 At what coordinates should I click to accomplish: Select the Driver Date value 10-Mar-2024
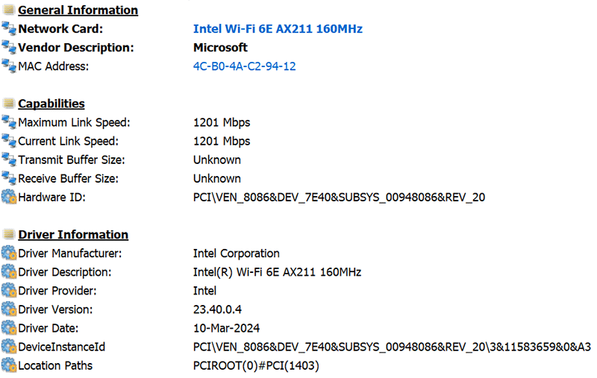[226, 328]
